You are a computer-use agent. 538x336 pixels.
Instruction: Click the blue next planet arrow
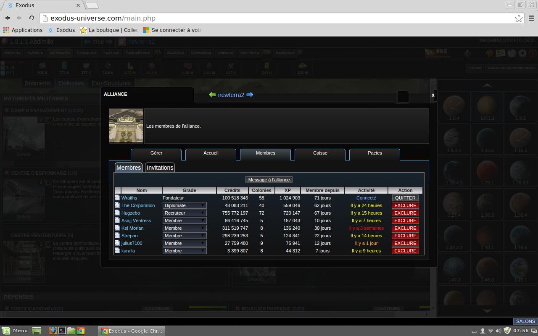point(250,95)
